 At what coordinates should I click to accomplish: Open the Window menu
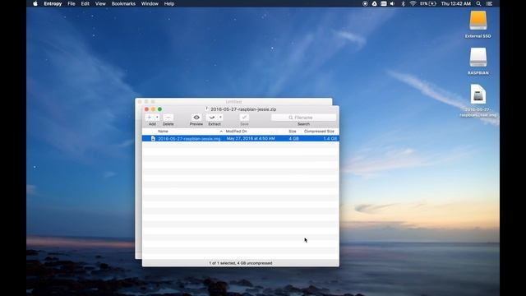[150, 3]
